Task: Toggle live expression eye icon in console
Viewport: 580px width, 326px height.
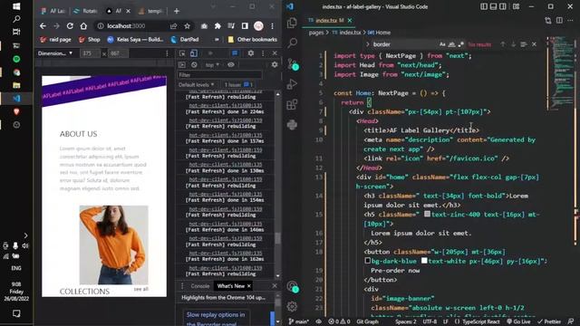Action: click(x=231, y=64)
